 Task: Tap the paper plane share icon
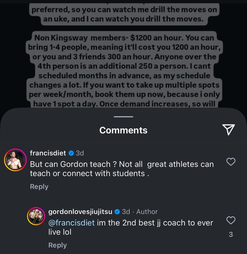point(229,130)
